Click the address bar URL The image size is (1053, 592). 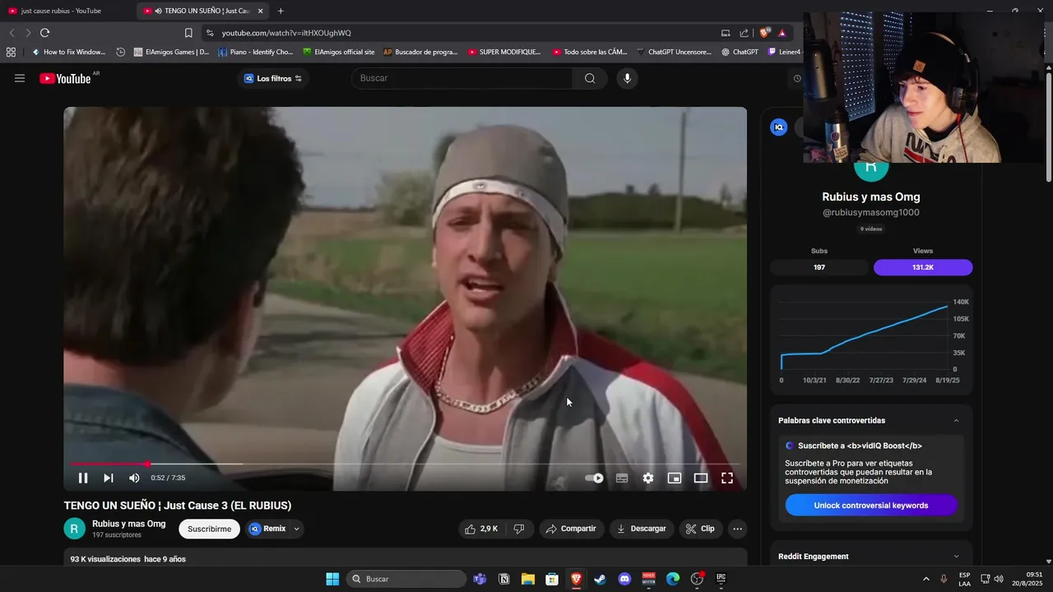tap(286, 33)
